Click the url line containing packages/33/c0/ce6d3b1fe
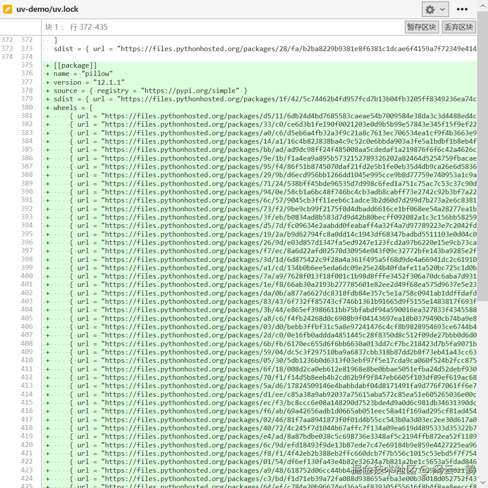The image size is (488, 488). pyautogui.click(x=259, y=124)
